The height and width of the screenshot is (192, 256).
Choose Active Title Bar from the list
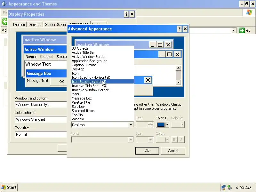click(x=102, y=52)
